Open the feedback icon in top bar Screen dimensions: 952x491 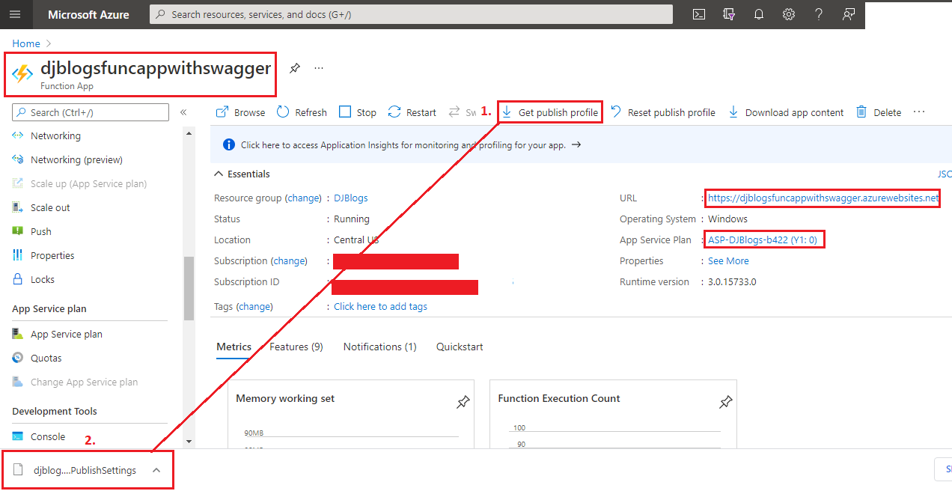tap(849, 14)
